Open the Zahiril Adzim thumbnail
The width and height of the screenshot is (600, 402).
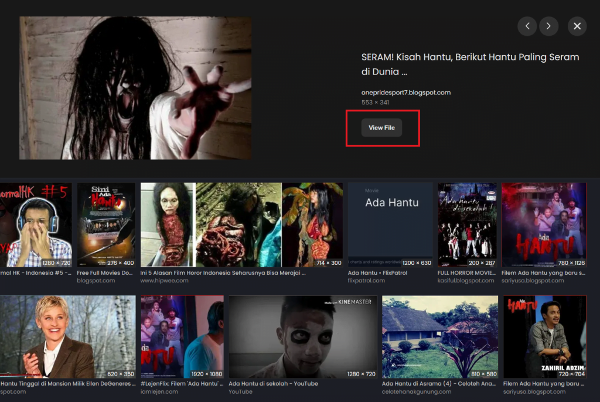[x=544, y=337]
